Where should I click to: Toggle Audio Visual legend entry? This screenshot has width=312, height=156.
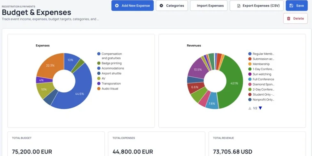tap(108, 89)
